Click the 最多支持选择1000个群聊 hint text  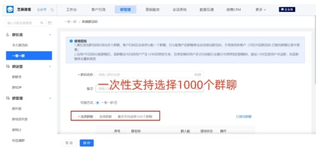pyautogui.click(x=135, y=117)
